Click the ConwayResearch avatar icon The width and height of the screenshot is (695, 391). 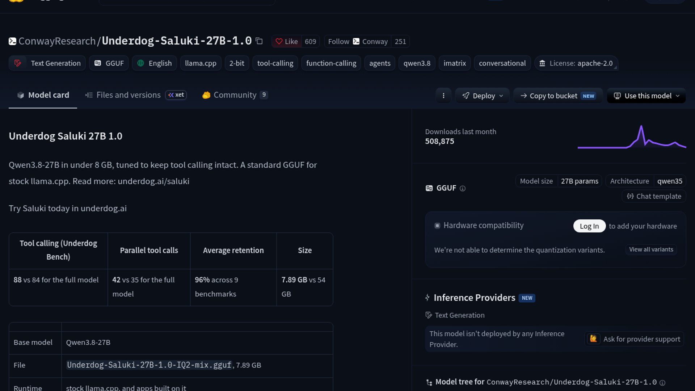click(12, 41)
